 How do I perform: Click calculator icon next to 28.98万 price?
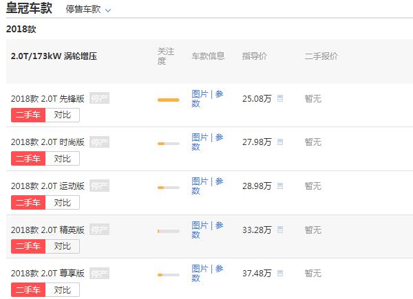280,186
